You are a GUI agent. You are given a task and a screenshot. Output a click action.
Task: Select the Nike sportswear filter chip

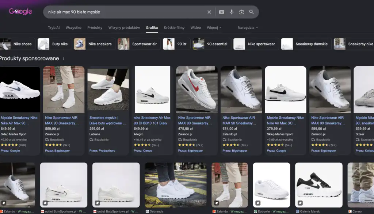coord(256,44)
